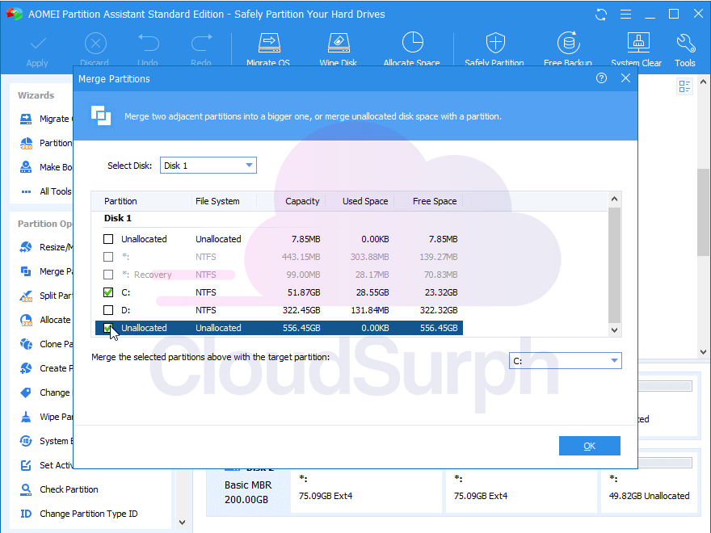The height and width of the screenshot is (533, 711).
Task: Uncheck the C: partition checkbox
Action: 108,292
